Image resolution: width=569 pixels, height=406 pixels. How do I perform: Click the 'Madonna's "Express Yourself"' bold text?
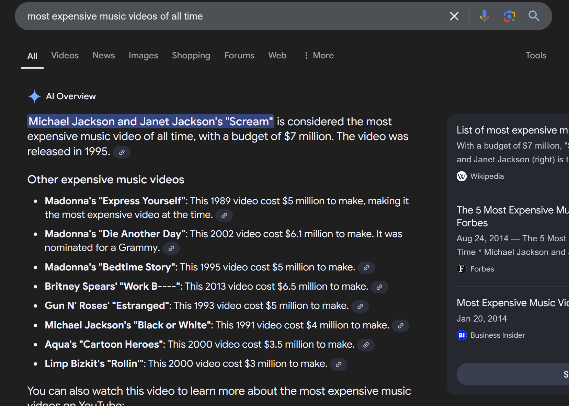pyautogui.click(x=115, y=201)
